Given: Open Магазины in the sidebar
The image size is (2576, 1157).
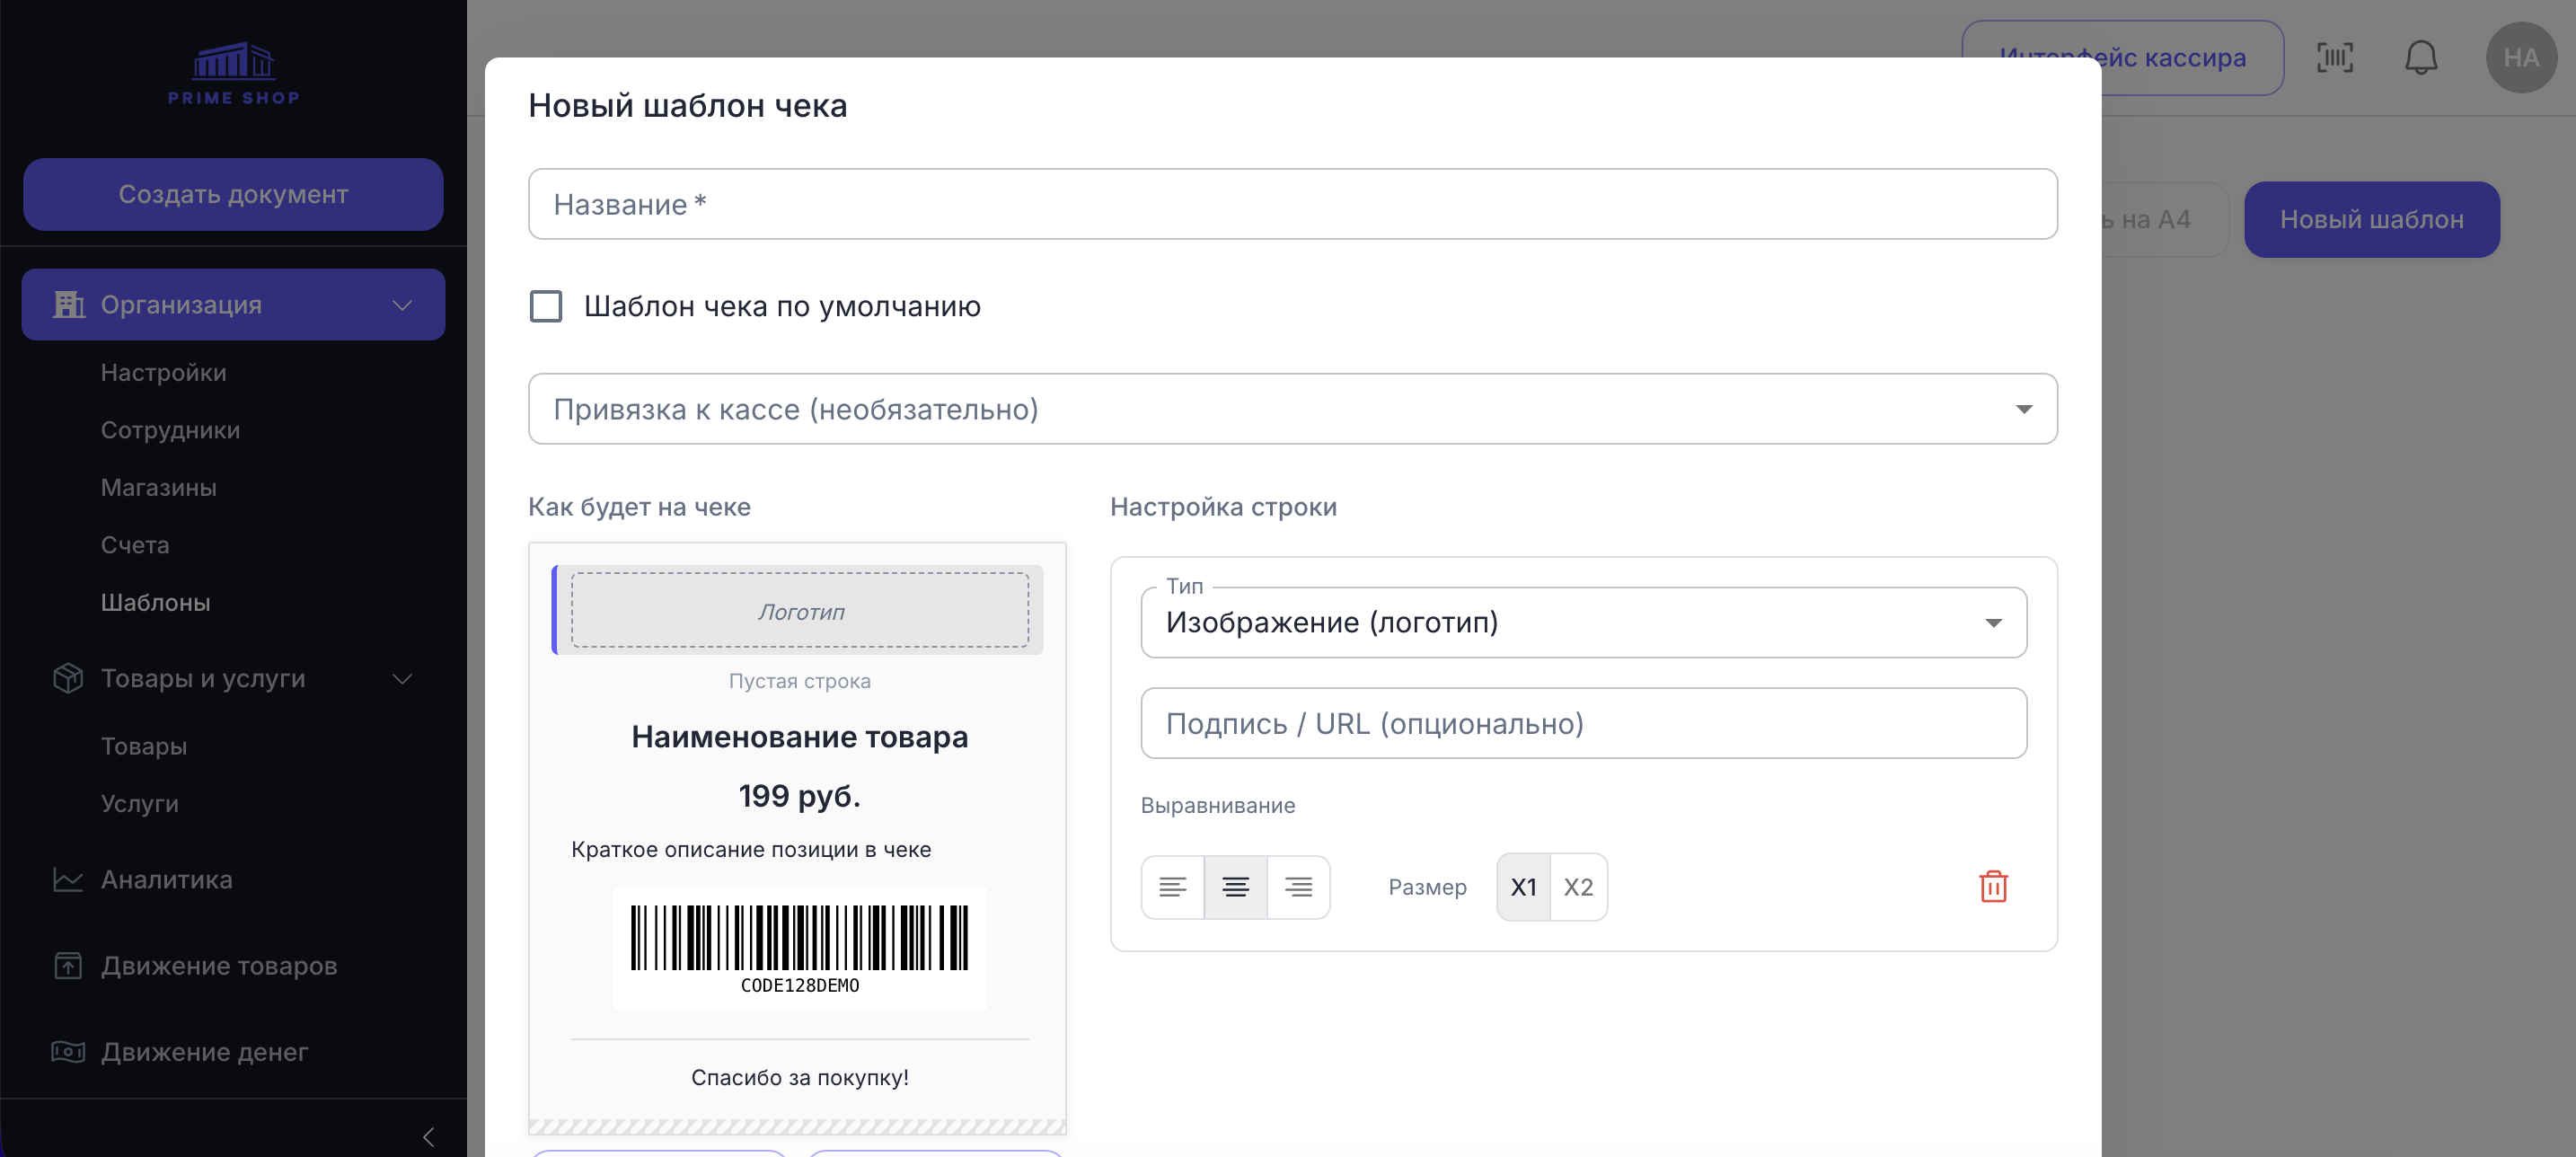Looking at the screenshot, I should 159,487.
